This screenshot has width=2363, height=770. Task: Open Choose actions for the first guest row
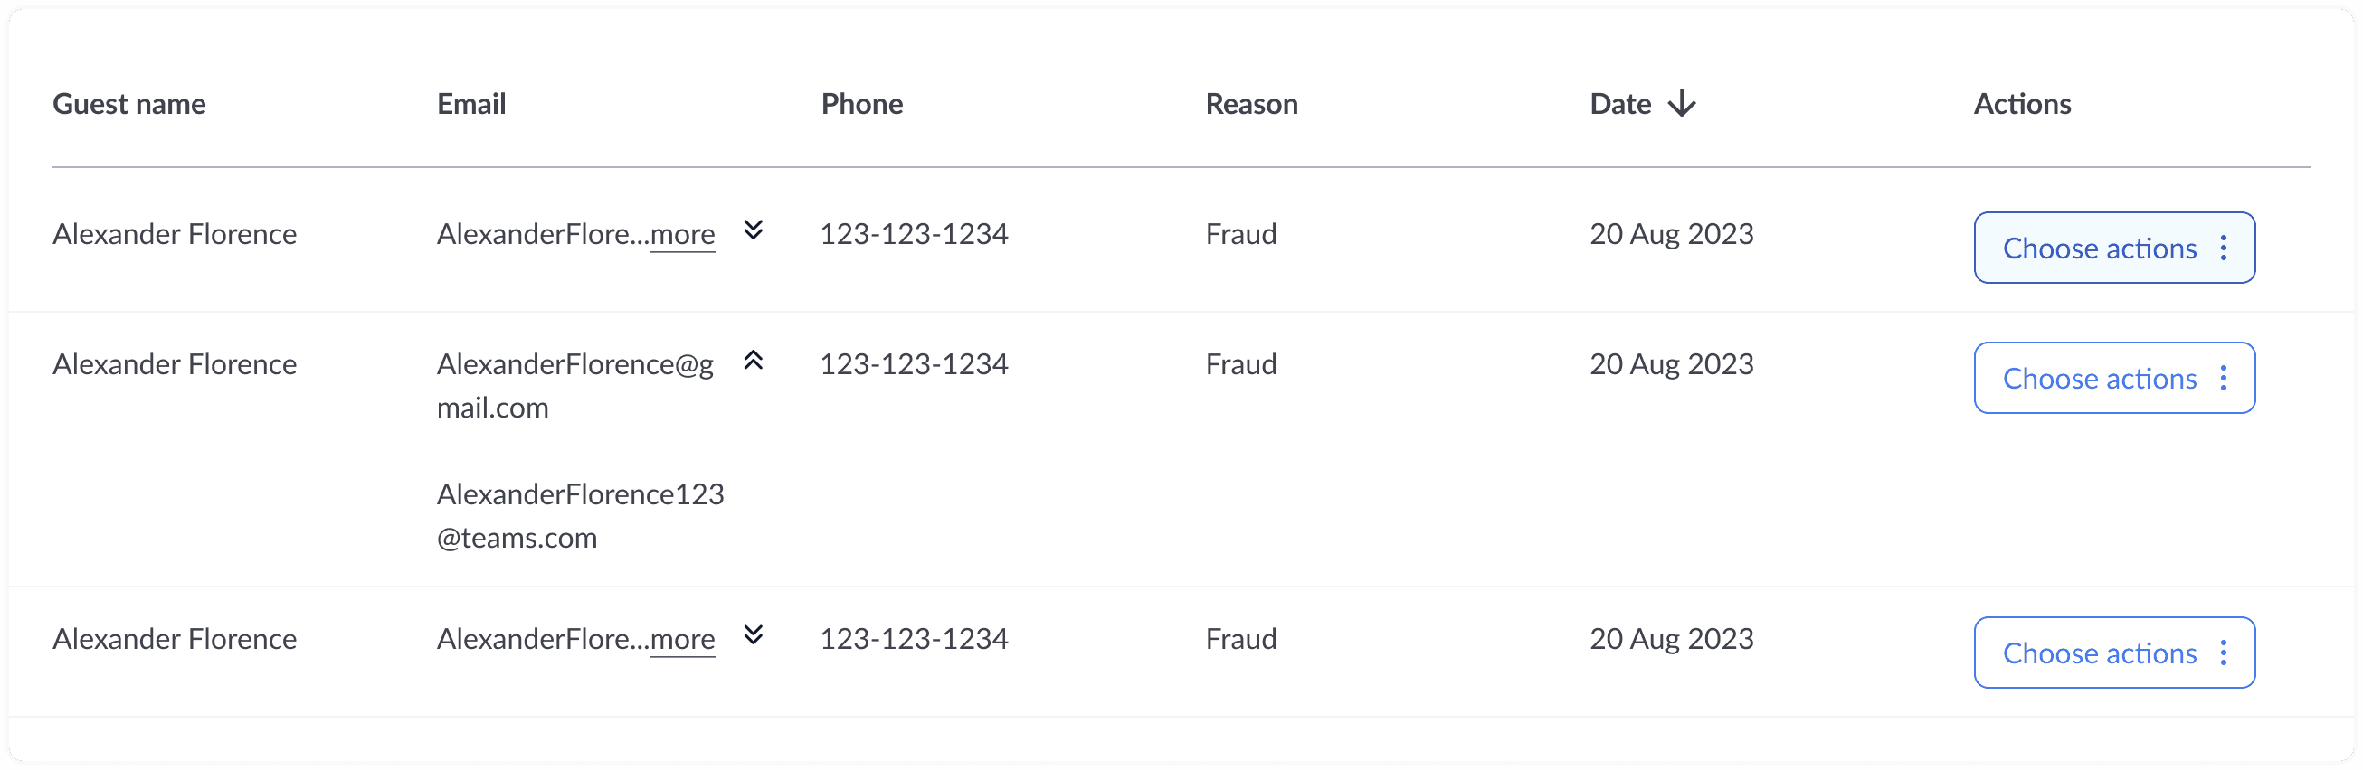click(x=2114, y=249)
